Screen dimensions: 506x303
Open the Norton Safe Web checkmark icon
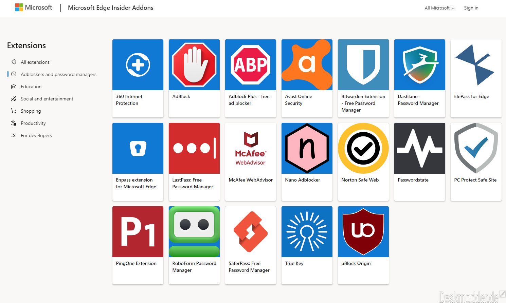[363, 148]
